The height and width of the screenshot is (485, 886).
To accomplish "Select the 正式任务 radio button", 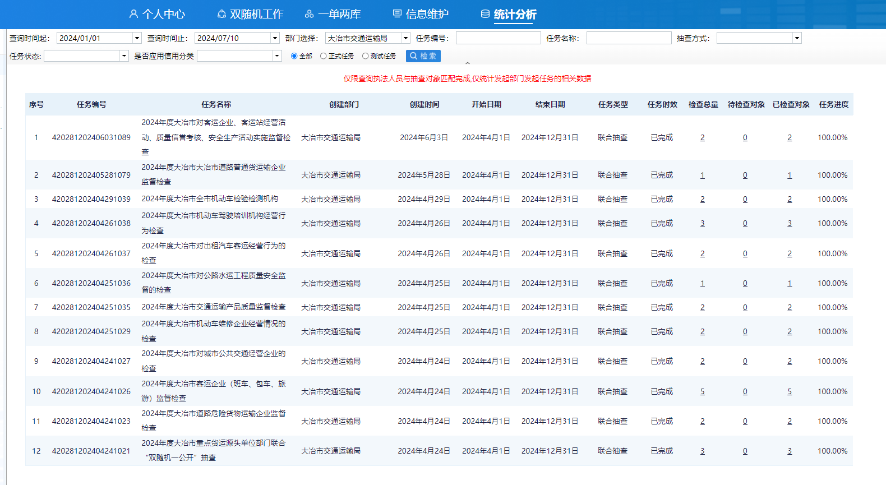I will pyautogui.click(x=323, y=56).
